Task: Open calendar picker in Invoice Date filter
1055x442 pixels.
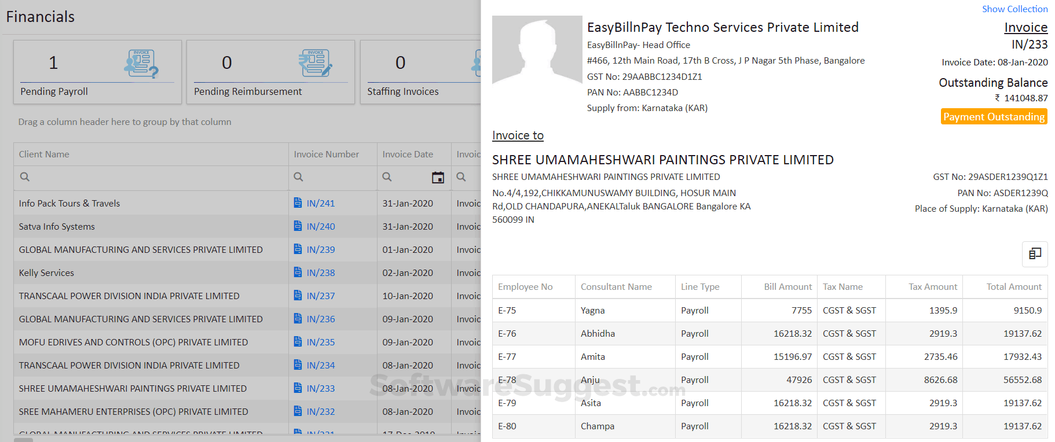Action: tap(438, 178)
